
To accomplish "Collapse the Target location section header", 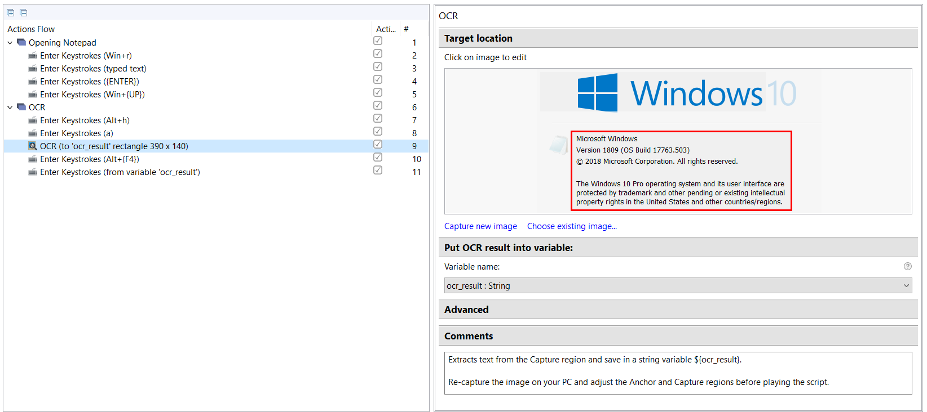I will pos(678,38).
